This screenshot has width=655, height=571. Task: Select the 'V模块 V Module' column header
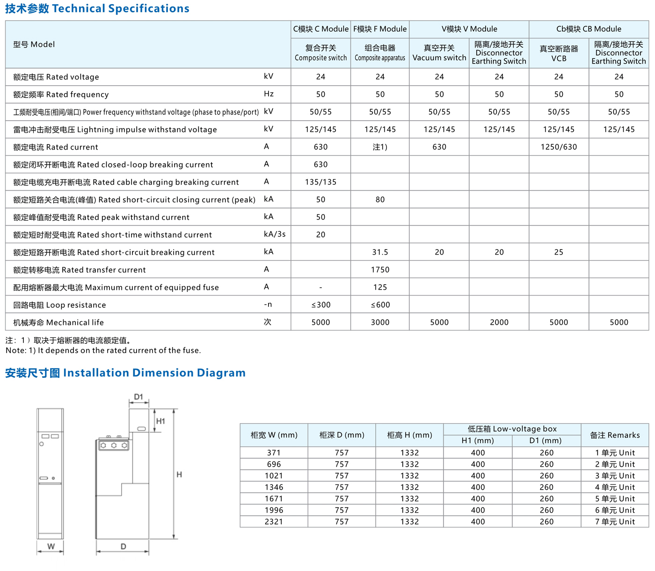pyautogui.click(x=469, y=29)
